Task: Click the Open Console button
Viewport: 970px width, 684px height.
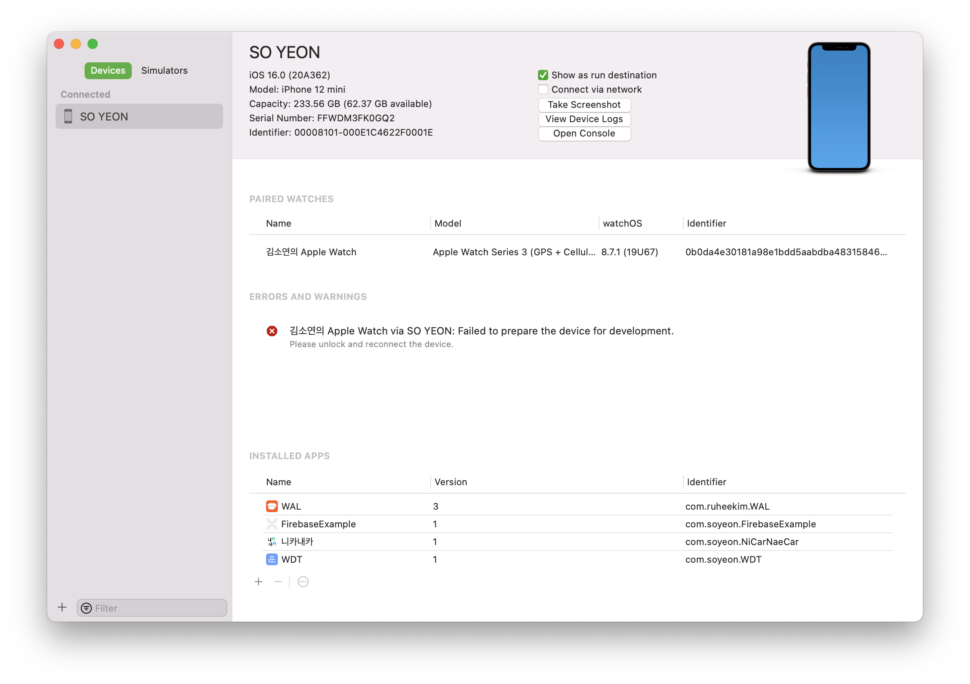Action: point(584,133)
